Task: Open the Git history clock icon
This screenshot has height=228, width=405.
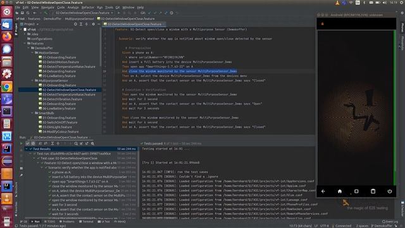Action: [171, 13]
